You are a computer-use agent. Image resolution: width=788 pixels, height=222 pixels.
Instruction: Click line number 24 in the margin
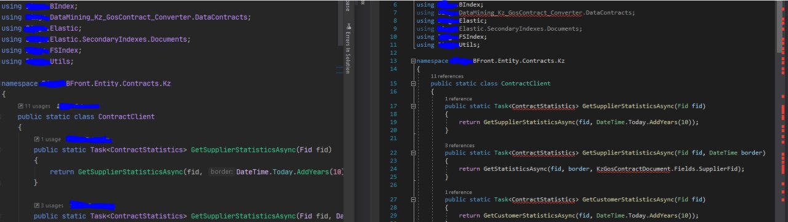coord(394,168)
